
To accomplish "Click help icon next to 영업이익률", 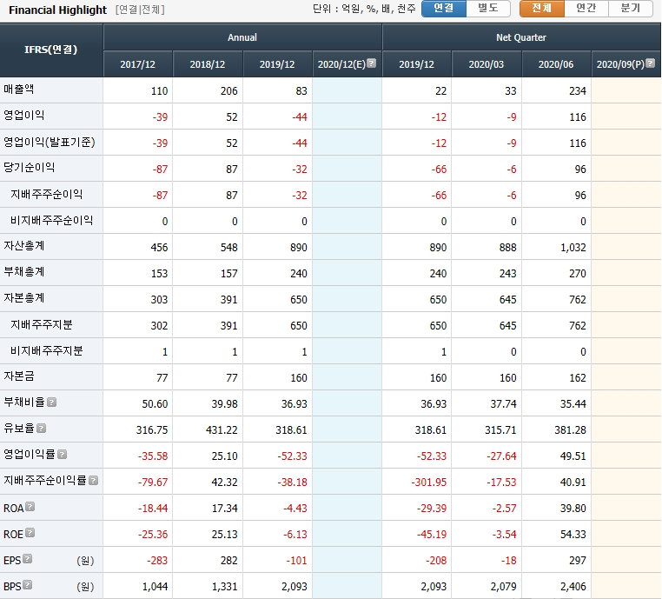I will pyautogui.click(x=62, y=455).
